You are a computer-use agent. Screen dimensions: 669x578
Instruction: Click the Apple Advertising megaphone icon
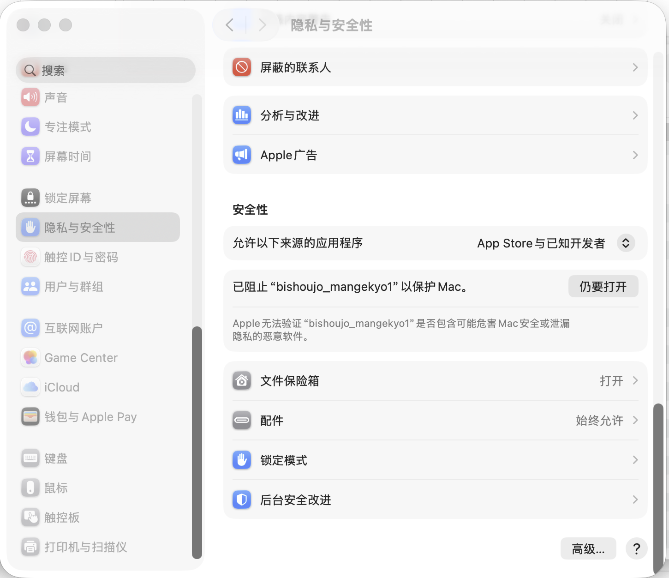click(242, 155)
